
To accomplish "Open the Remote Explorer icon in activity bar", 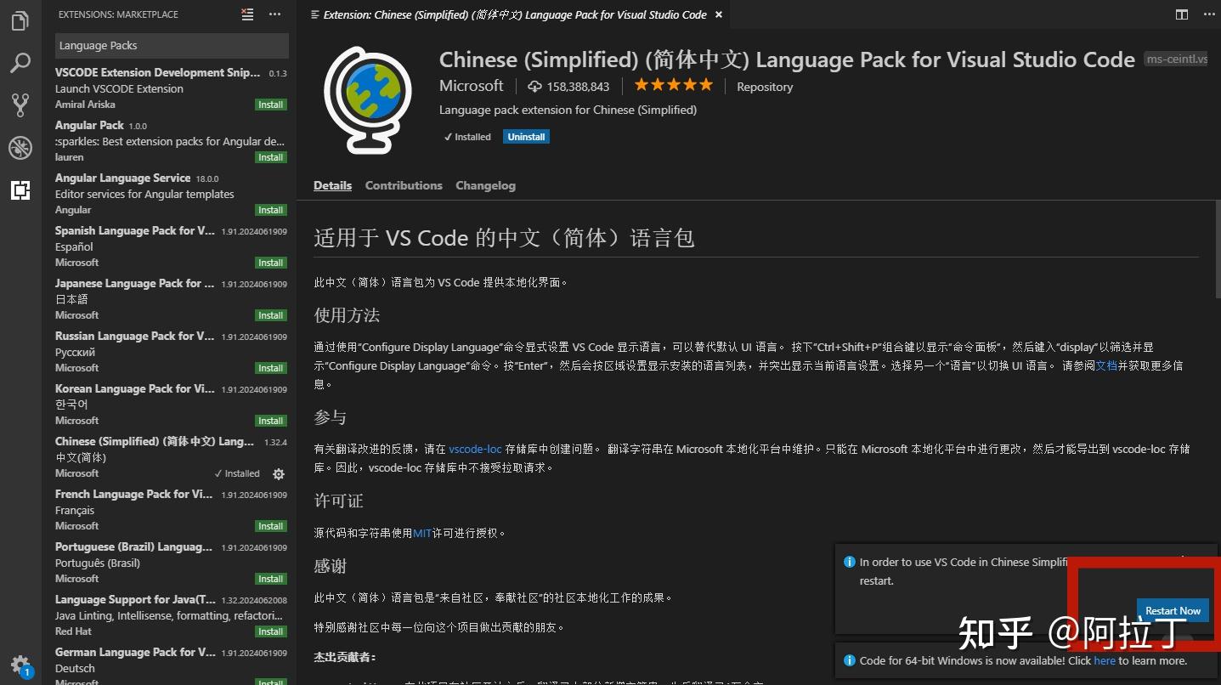I will pyautogui.click(x=20, y=148).
